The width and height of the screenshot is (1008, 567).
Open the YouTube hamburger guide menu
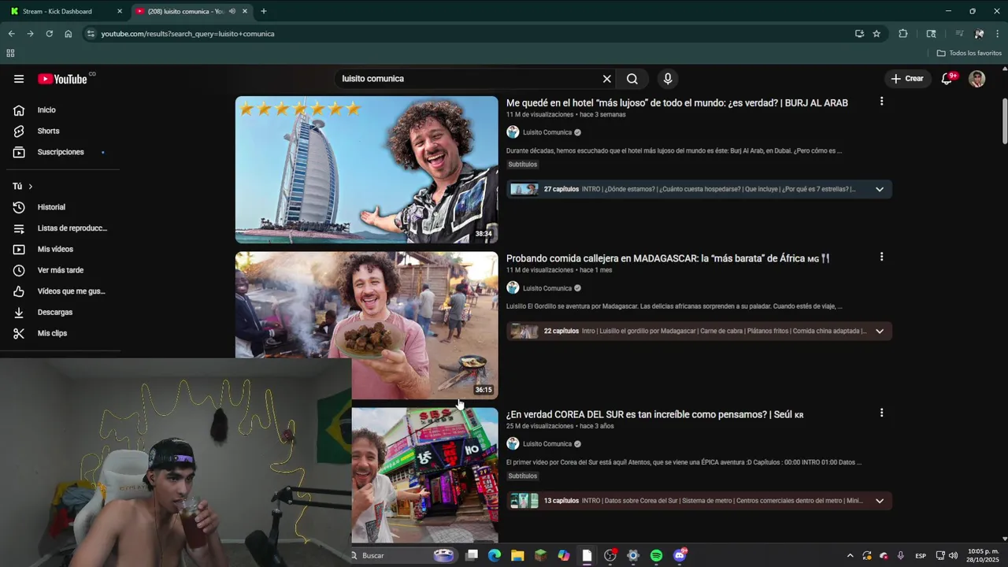(x=19, y=79)
